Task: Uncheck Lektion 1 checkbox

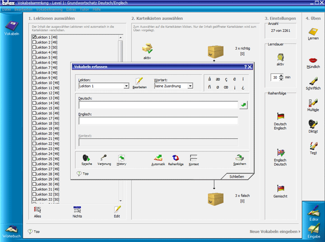Action: point(34,37)
